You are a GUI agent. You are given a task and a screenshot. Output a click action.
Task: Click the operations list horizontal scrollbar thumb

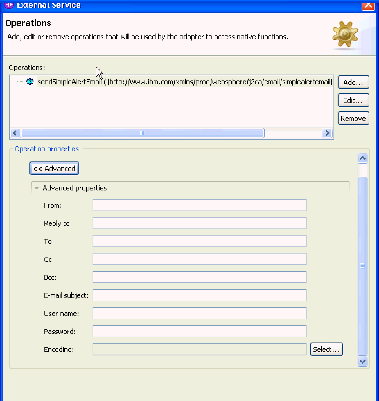(143, 133)
